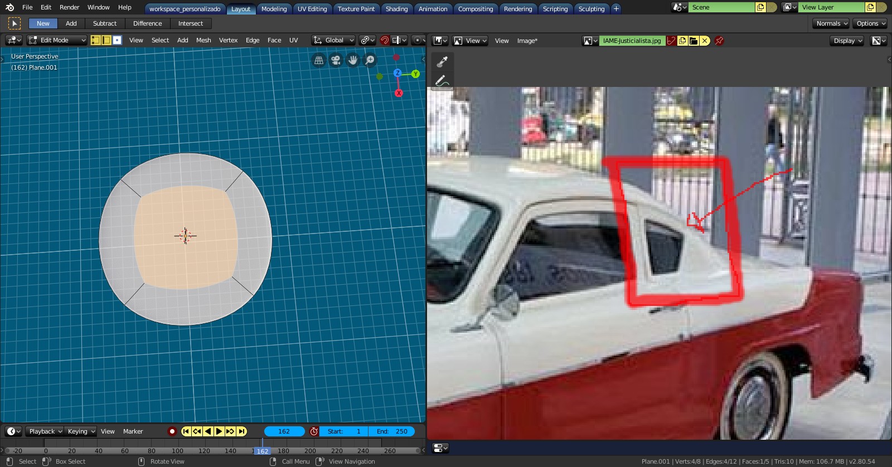Activate the pan view hand icon
This screenshot has width=892, height=467.
(353, 60)
